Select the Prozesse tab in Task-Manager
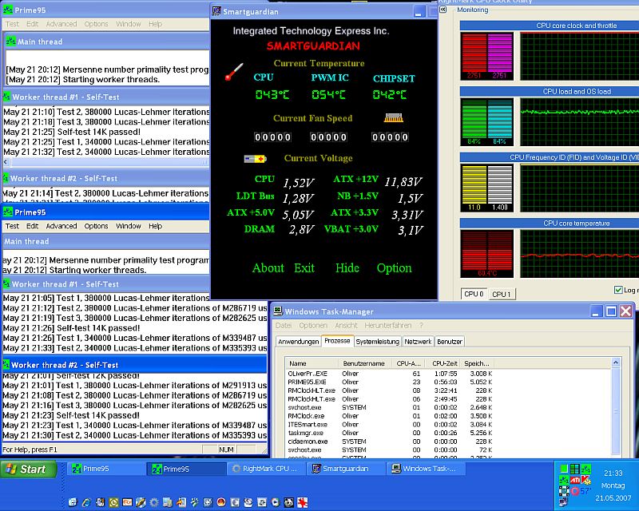639x511 pixels. click(337, 341)
